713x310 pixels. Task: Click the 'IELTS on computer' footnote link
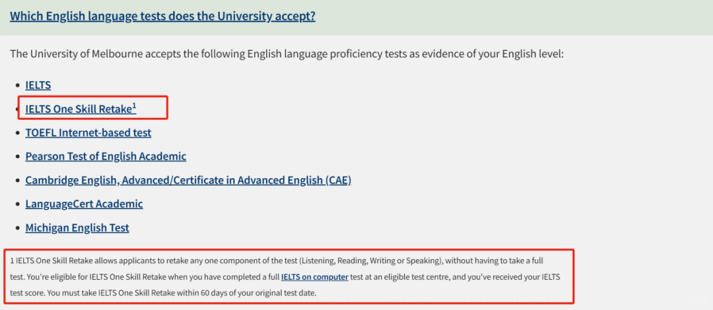point(314,277)
